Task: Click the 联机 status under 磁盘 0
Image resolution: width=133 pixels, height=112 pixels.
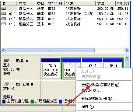Action: click(x=7, y=74)
